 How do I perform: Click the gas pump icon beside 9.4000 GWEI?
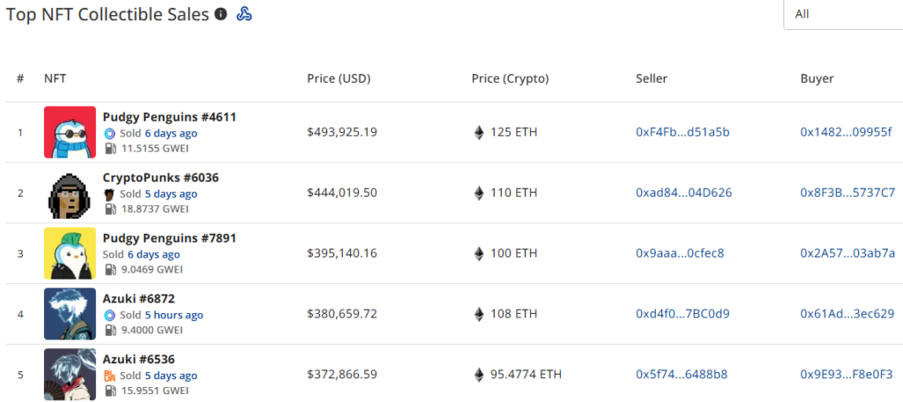(110, 330)
